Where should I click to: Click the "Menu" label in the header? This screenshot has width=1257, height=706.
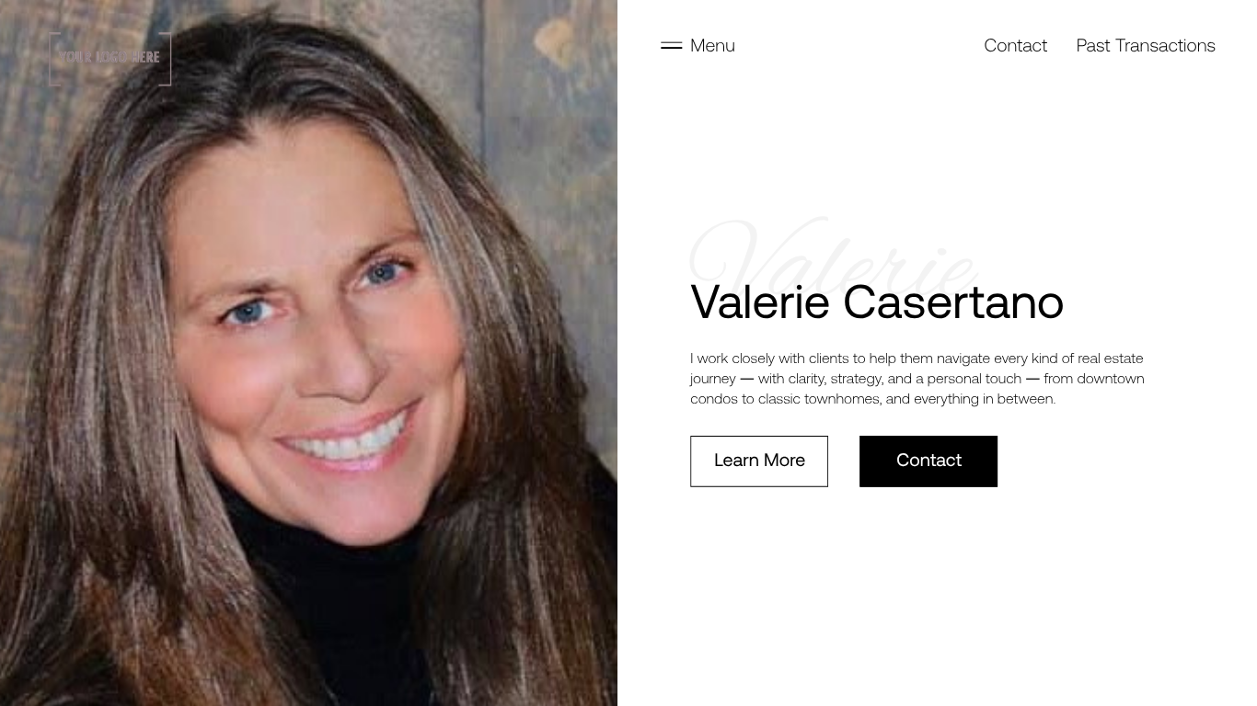[712, 45]
